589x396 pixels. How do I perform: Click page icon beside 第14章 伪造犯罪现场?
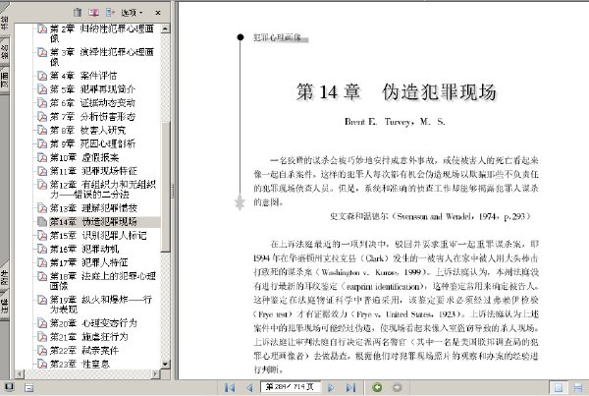coord(42,222)
